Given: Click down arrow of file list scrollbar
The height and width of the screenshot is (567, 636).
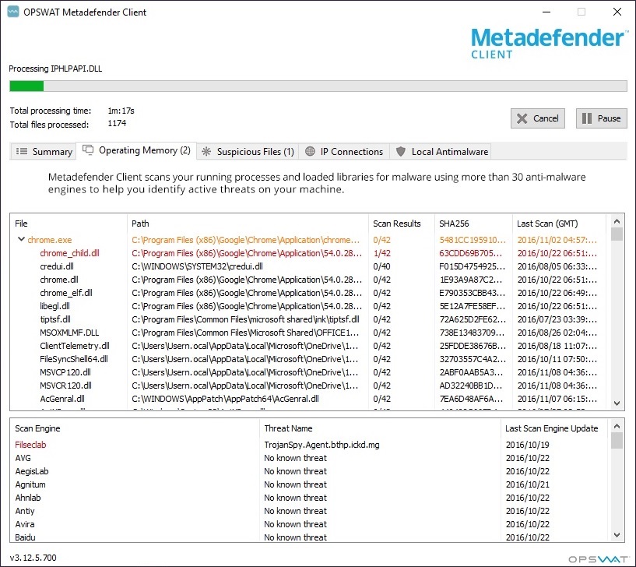Looking at the screenshot, I should click(x=617, y=403).
